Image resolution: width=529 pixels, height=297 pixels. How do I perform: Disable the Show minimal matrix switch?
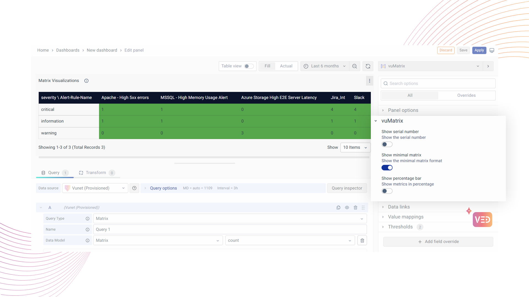[387, 168]
